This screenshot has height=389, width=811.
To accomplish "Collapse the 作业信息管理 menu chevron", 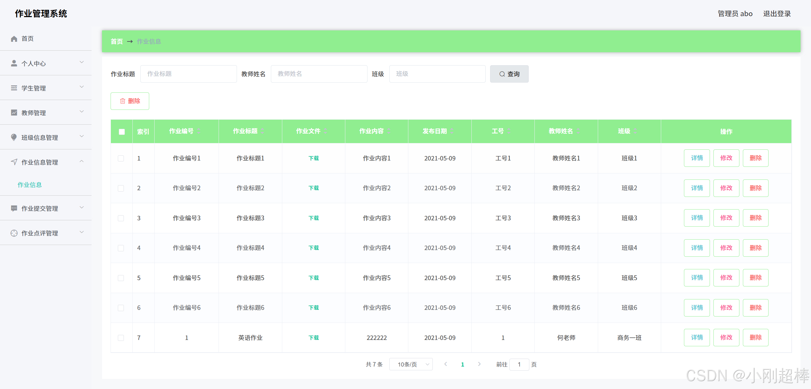I will 82,161.
